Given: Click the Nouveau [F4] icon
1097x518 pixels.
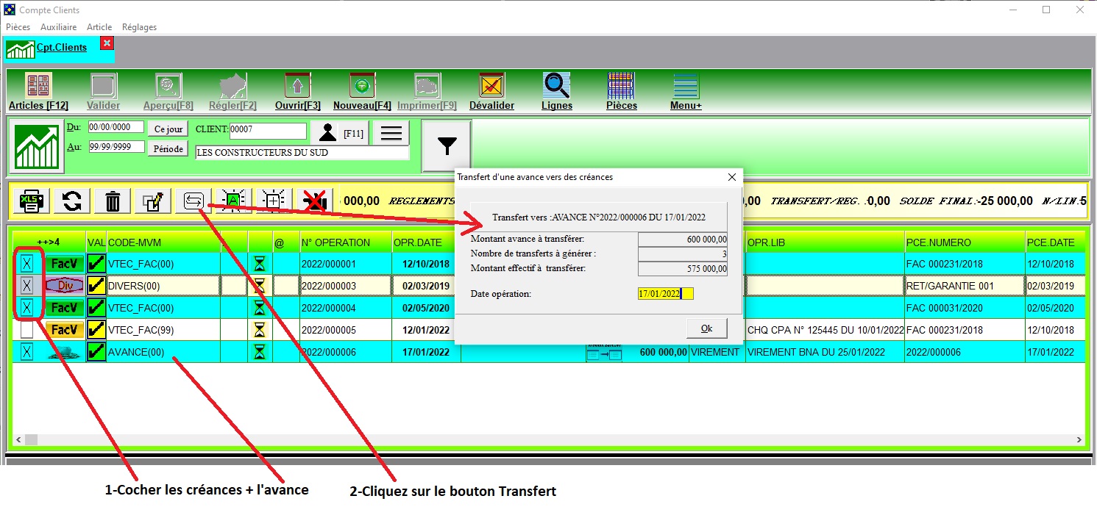Looking at the screenshot, I should pos(361,86).
